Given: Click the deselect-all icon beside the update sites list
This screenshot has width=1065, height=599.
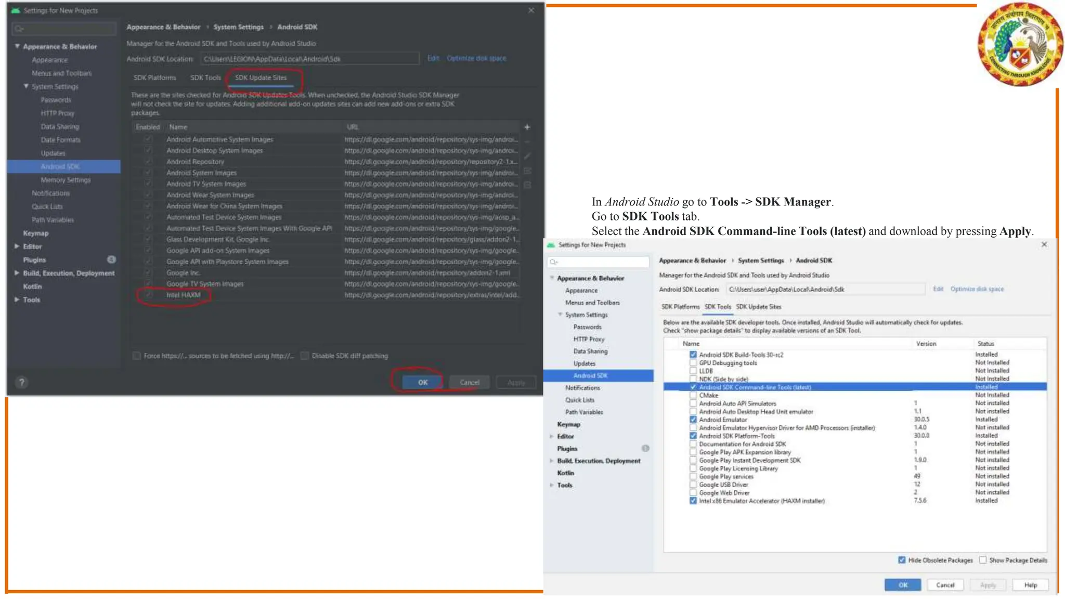Looking at the screenshot, I should tap(527, 185).
